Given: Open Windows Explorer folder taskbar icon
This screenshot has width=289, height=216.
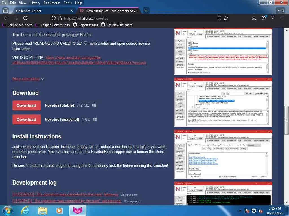Looking at the screenshot, I should (42, 211).
